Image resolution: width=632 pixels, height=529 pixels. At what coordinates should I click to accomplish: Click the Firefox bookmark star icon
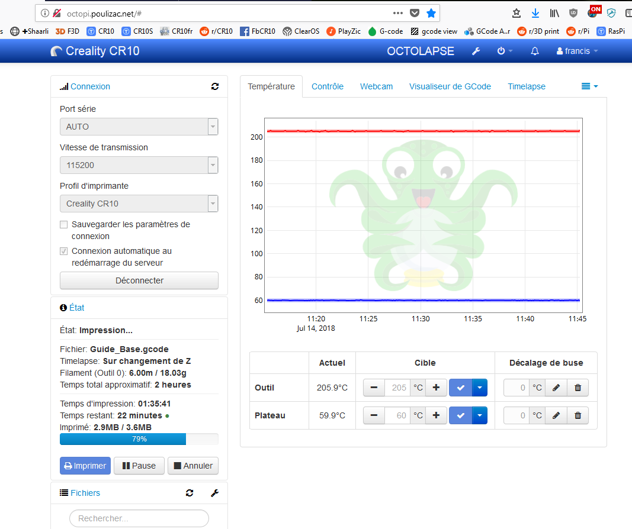(431, 13)
